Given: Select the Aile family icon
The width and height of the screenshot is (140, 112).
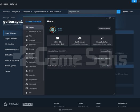Looking at the screenshot, I should 27,36.
